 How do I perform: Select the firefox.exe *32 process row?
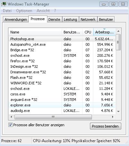[62, 61]
